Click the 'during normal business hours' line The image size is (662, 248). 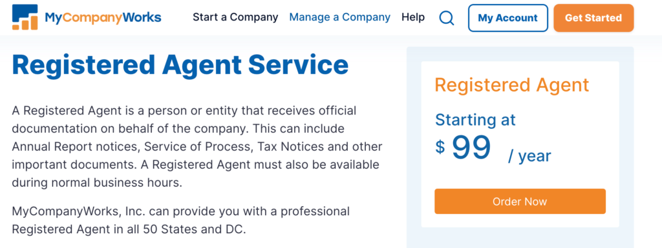pyautogui.click(x=97, y=184)
